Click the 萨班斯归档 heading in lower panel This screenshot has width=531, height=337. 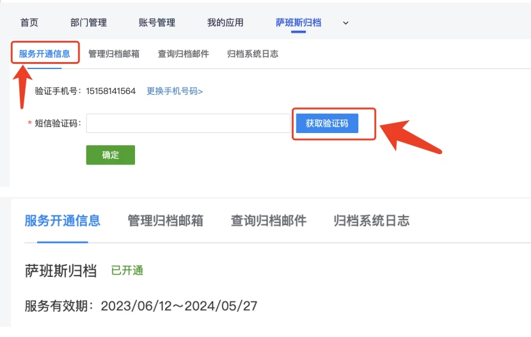point(61,271)
